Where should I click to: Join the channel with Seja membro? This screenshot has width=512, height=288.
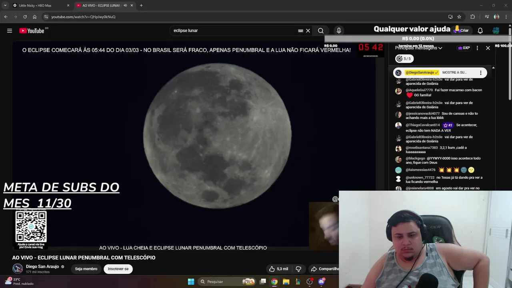(x=86, y=269)
